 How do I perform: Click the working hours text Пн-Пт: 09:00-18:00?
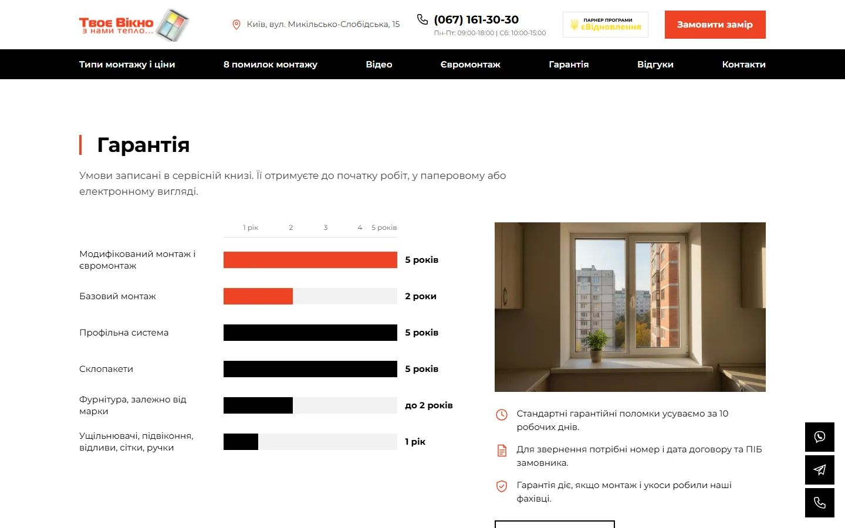464,33
